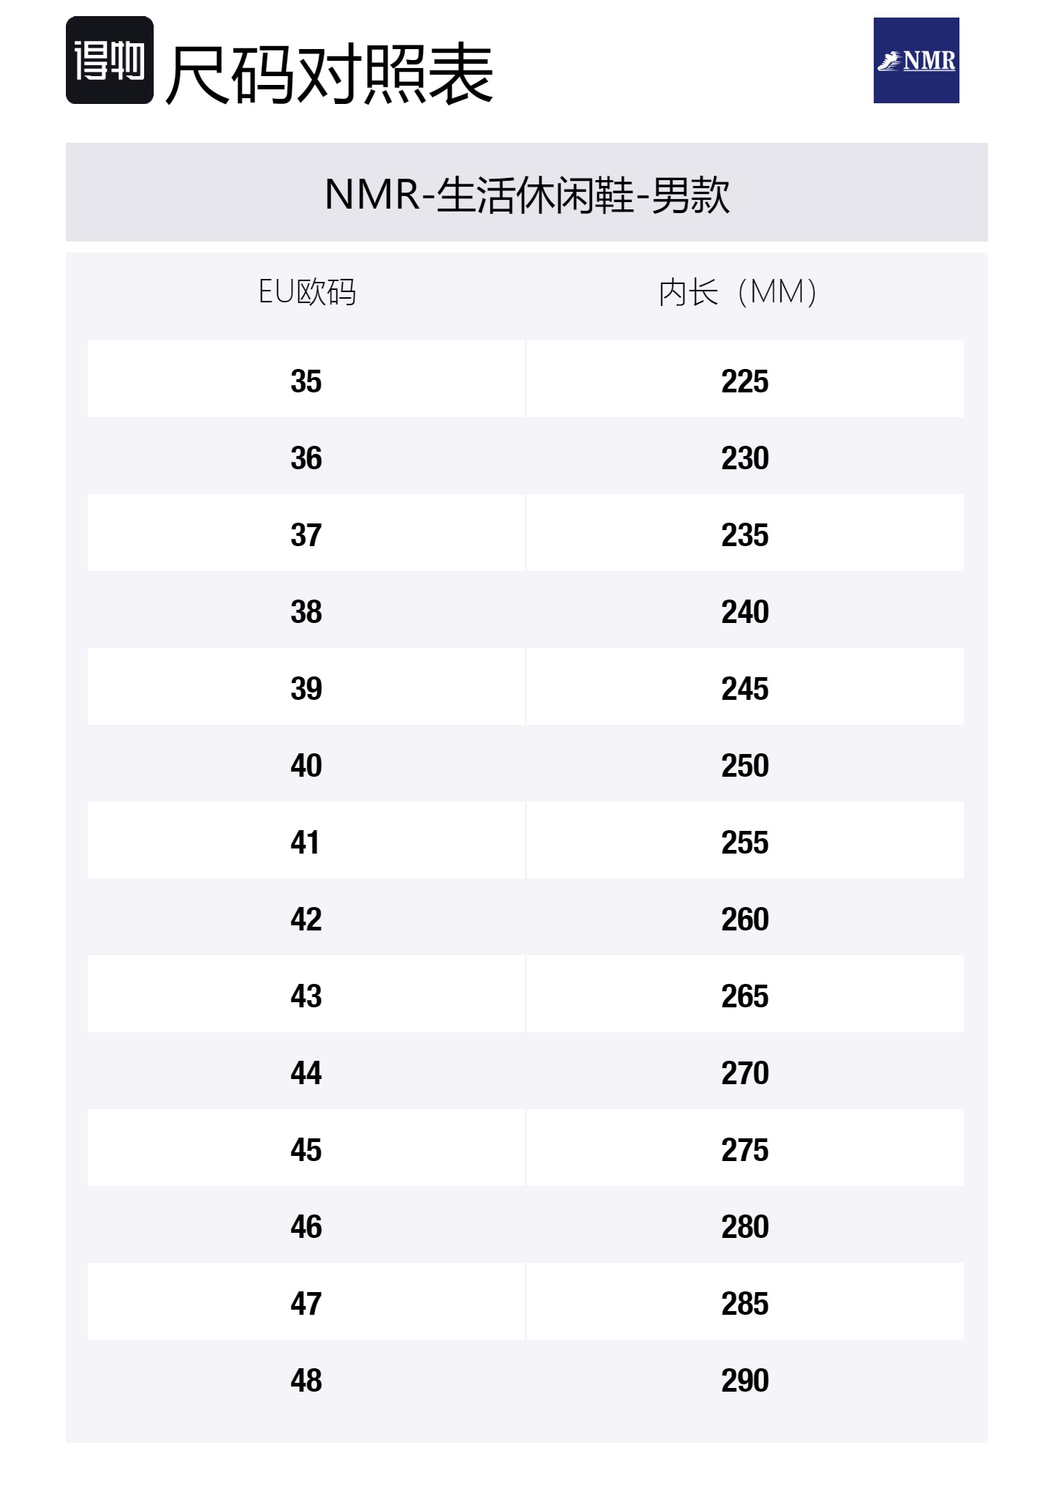The width and height of the screenshot is (1056, 1500).
Task: Click the 225 inner length value
Action: [x=745, y=381]
